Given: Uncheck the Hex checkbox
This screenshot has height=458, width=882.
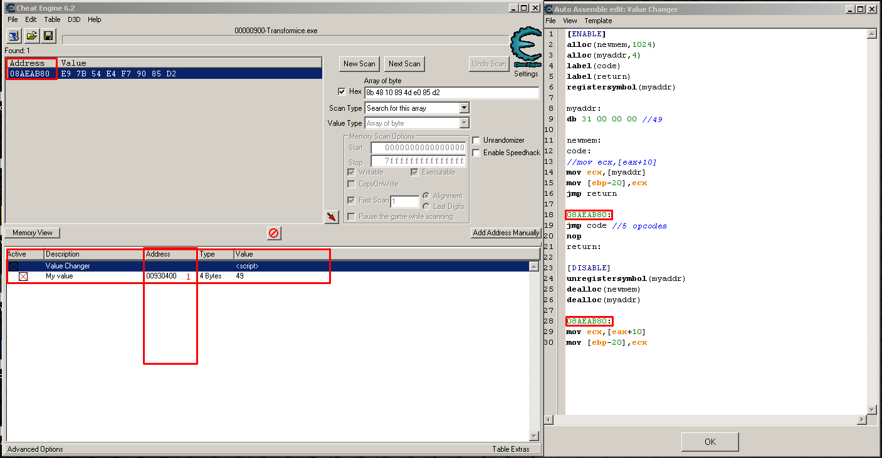Looking at the screenshot, I should (342, 91).
